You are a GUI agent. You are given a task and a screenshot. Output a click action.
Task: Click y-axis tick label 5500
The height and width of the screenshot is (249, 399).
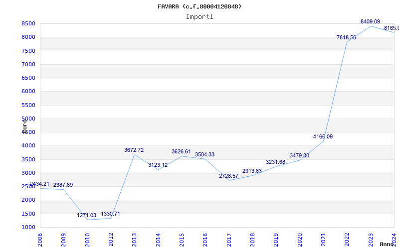tap(28, 105)
